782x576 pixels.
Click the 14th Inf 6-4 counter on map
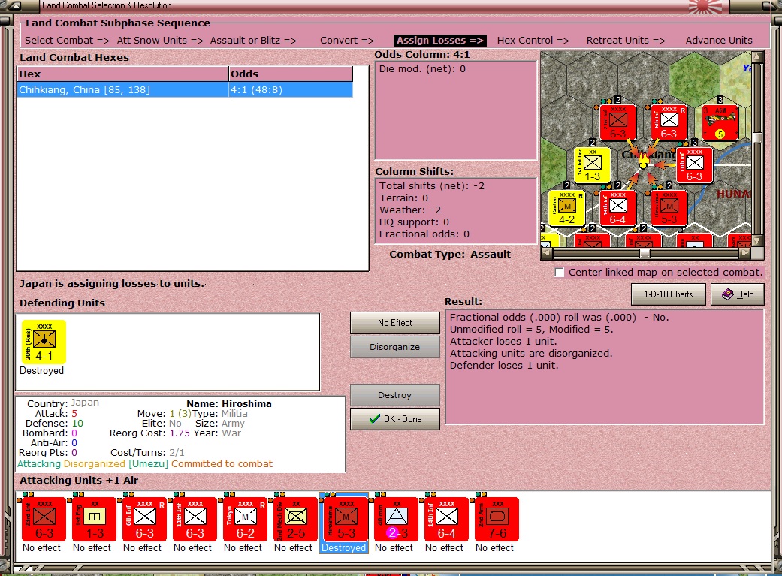point(618,209)
